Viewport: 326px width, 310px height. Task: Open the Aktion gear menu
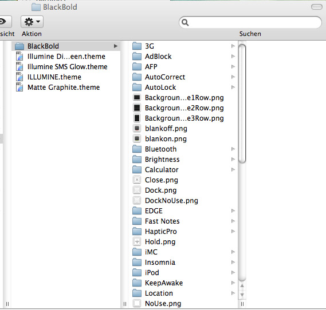32,22
